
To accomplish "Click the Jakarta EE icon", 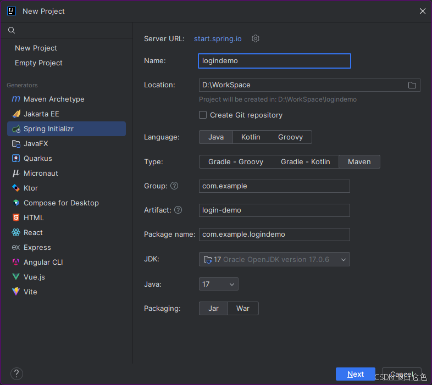I will [16, 114].
